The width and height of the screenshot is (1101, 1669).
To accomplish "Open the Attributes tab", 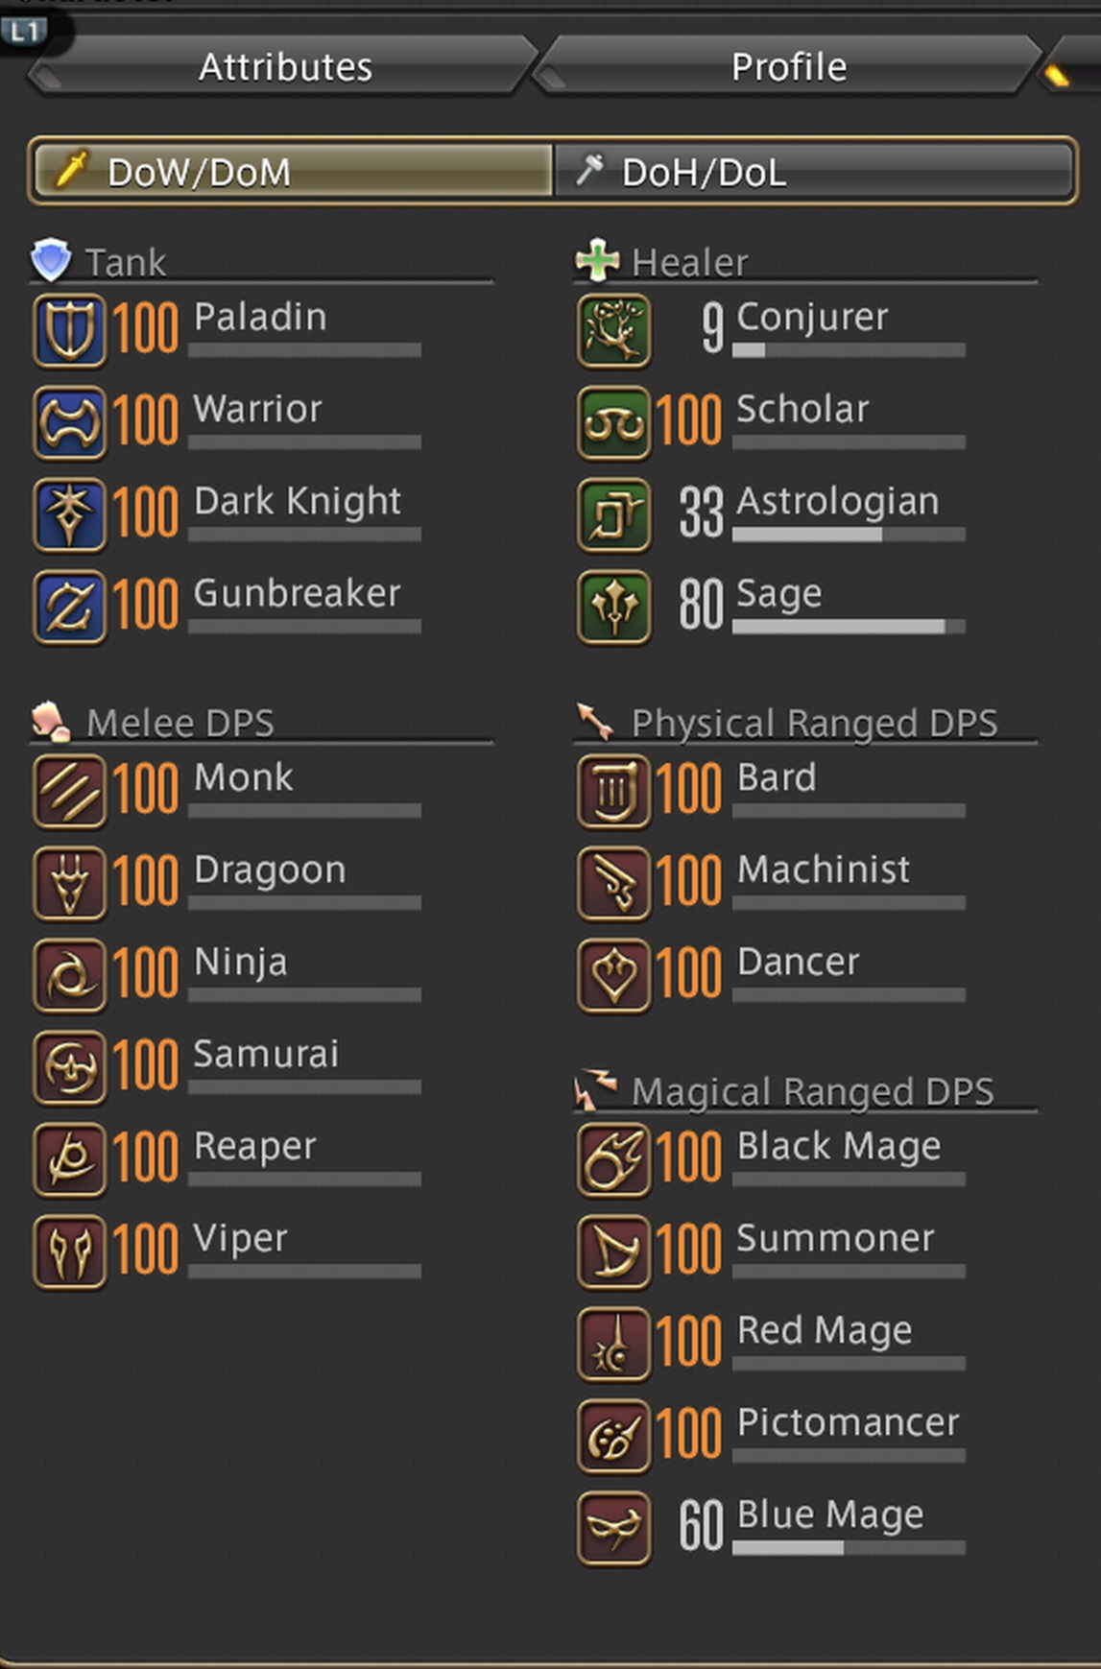I will pos(284,67).
